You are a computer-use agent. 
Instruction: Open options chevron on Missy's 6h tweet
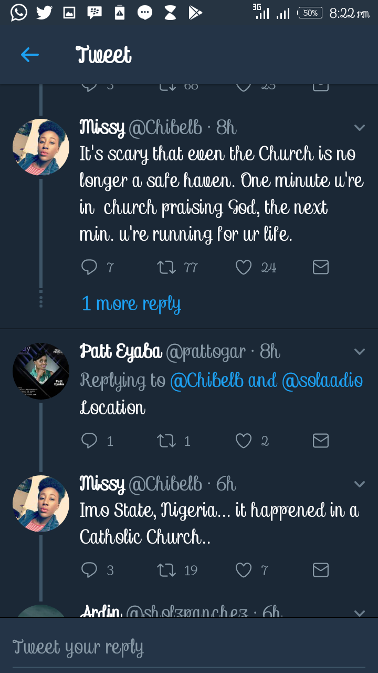point(360,484)
